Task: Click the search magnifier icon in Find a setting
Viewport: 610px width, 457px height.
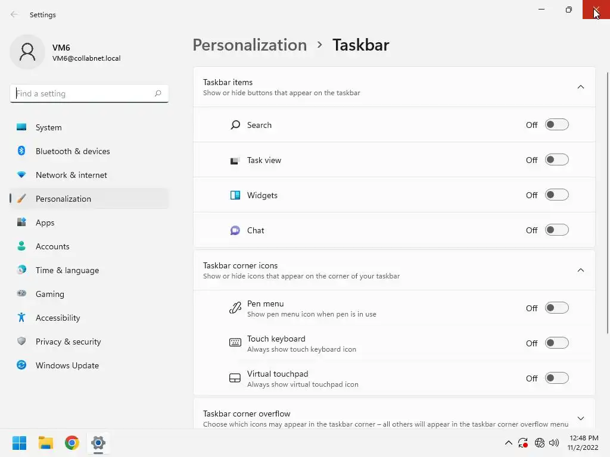Action: (x=157, y=93)
